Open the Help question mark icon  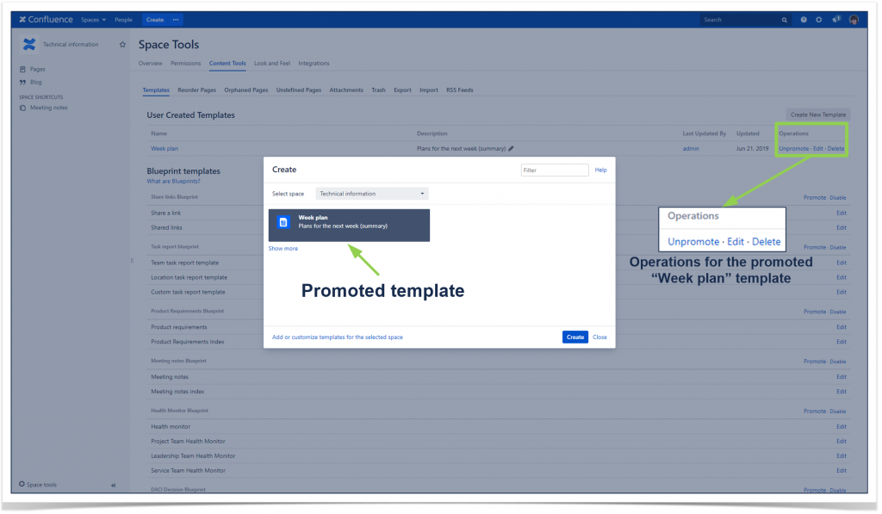click(x=802, y=19)
